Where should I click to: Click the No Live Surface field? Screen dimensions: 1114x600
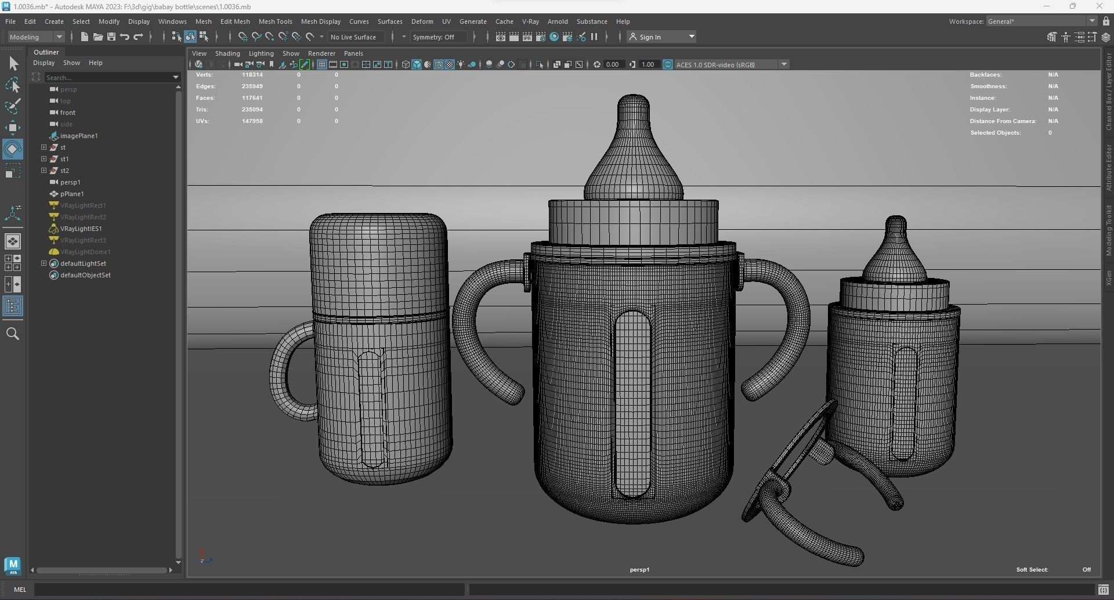355,37
